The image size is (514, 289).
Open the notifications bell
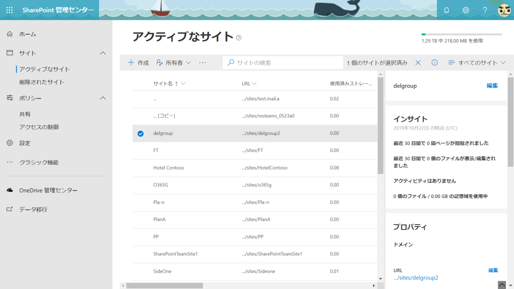click(x=447, y=10)
